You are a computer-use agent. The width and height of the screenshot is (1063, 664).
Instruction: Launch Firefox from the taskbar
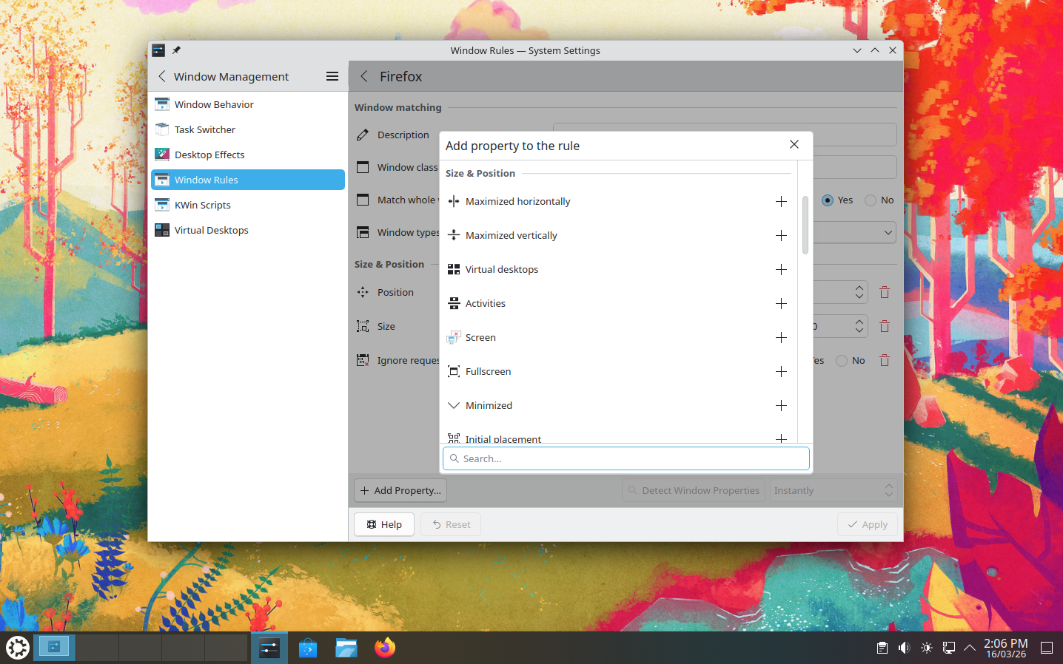(385, 648)
